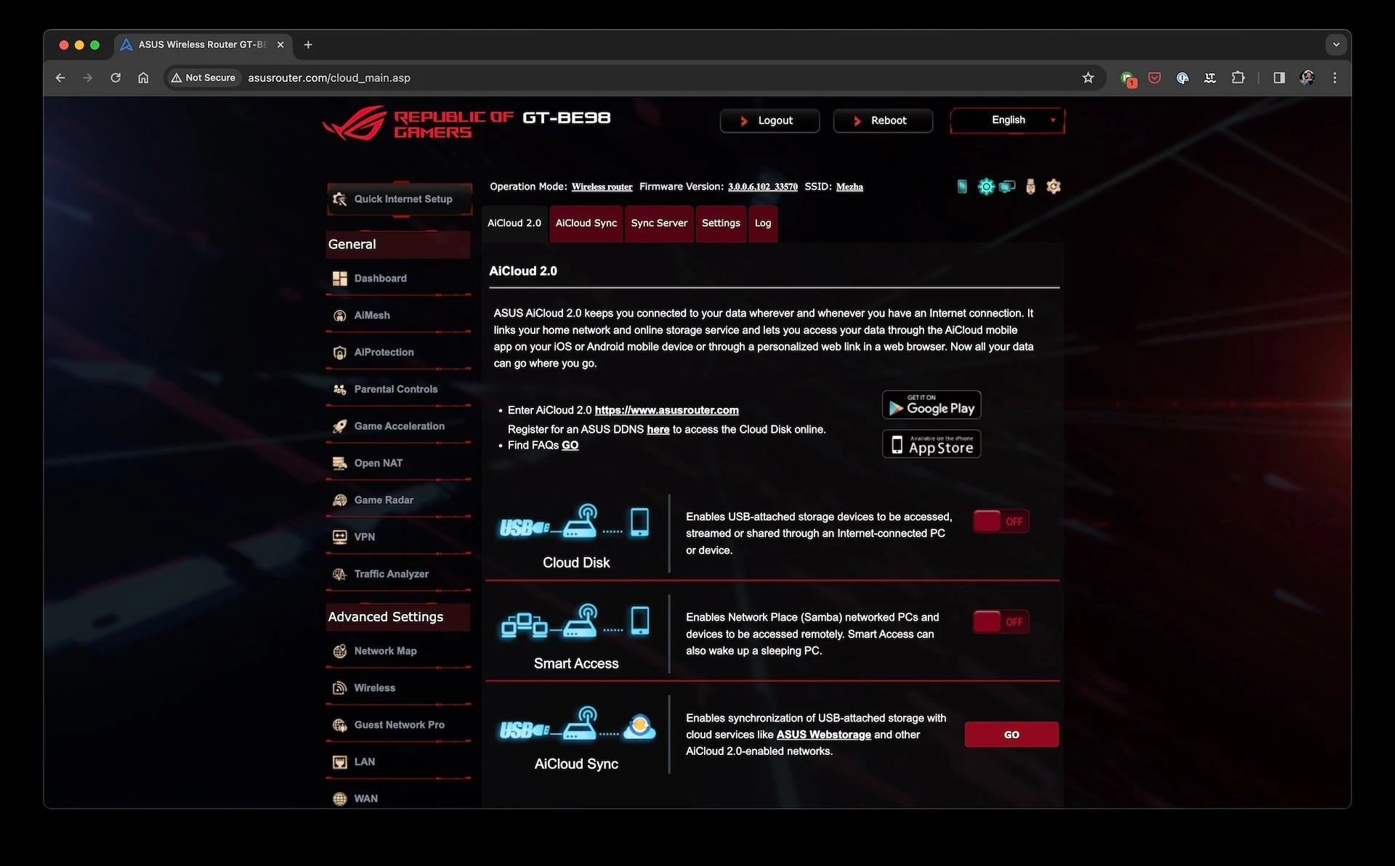
Task: Click the Mezha SSID link
Action: click(x=849, y=187)
